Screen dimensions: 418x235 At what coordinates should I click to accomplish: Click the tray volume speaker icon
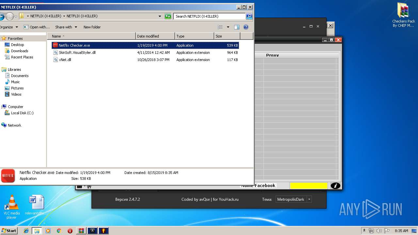click(x=379, y=231)
